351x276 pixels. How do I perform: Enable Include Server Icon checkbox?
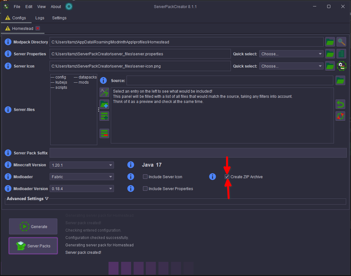[145, 177]
